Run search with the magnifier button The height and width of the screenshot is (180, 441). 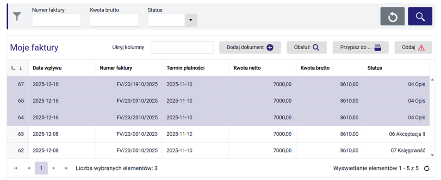(420, 17)
